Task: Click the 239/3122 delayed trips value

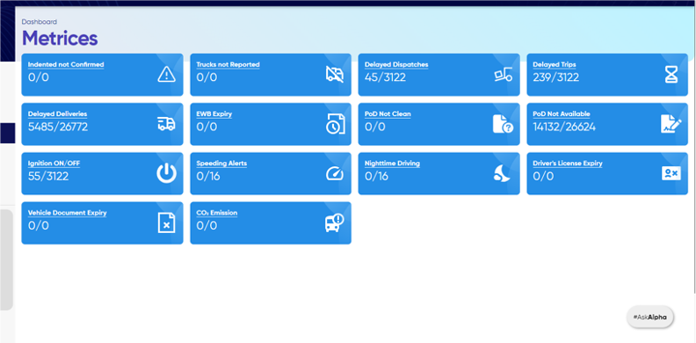Action: pyautogui.click(x=556, y=77)
